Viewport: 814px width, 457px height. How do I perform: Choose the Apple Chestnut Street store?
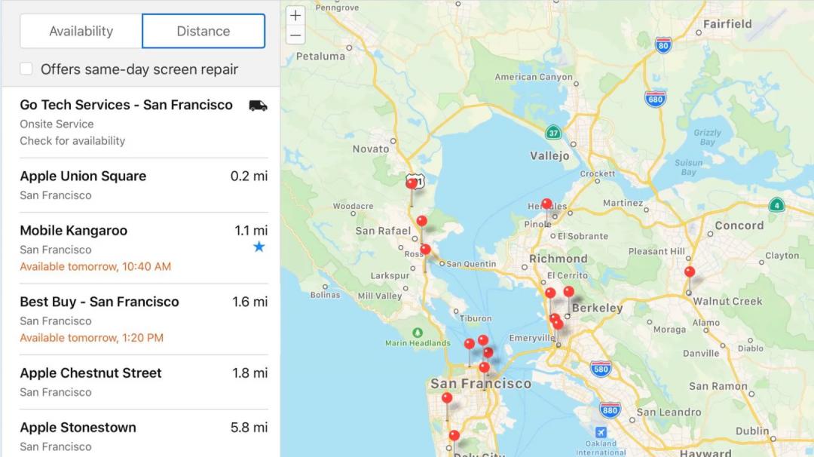(90, 373)
